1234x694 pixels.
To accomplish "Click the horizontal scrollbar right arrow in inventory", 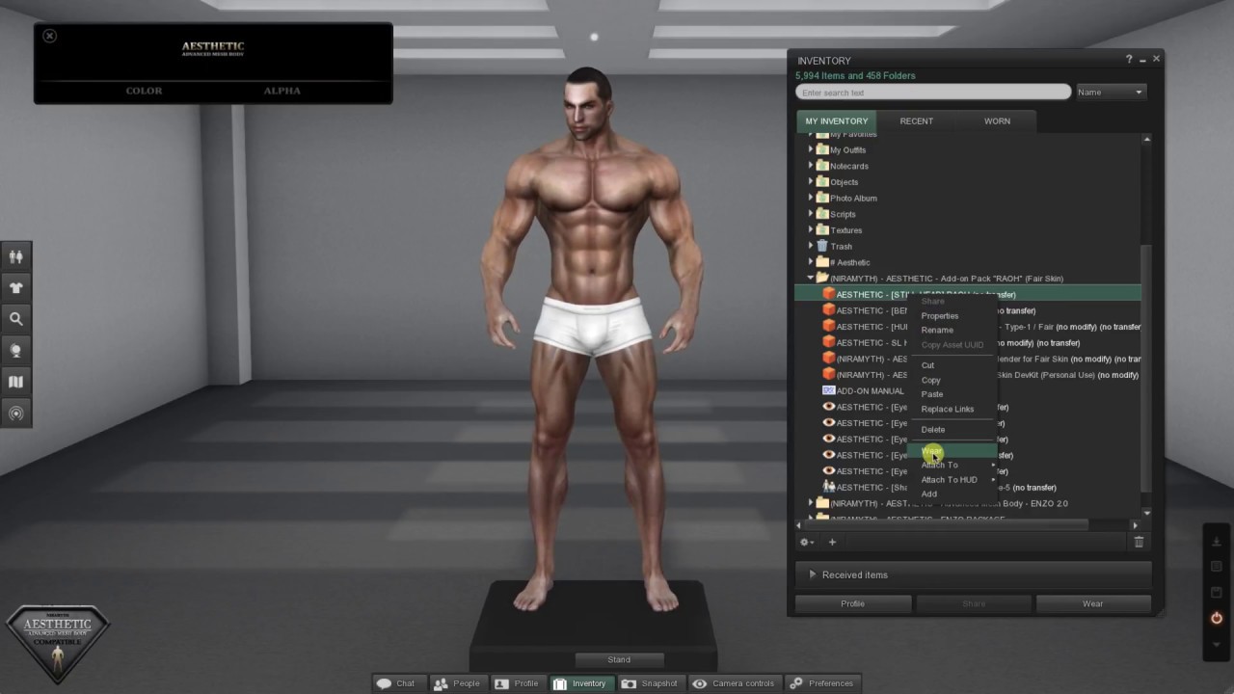I will pos(1134,525).
